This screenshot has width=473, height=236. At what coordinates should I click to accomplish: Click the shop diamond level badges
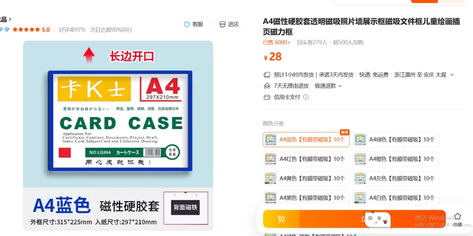pyautogui.click(x=5, y=30)
